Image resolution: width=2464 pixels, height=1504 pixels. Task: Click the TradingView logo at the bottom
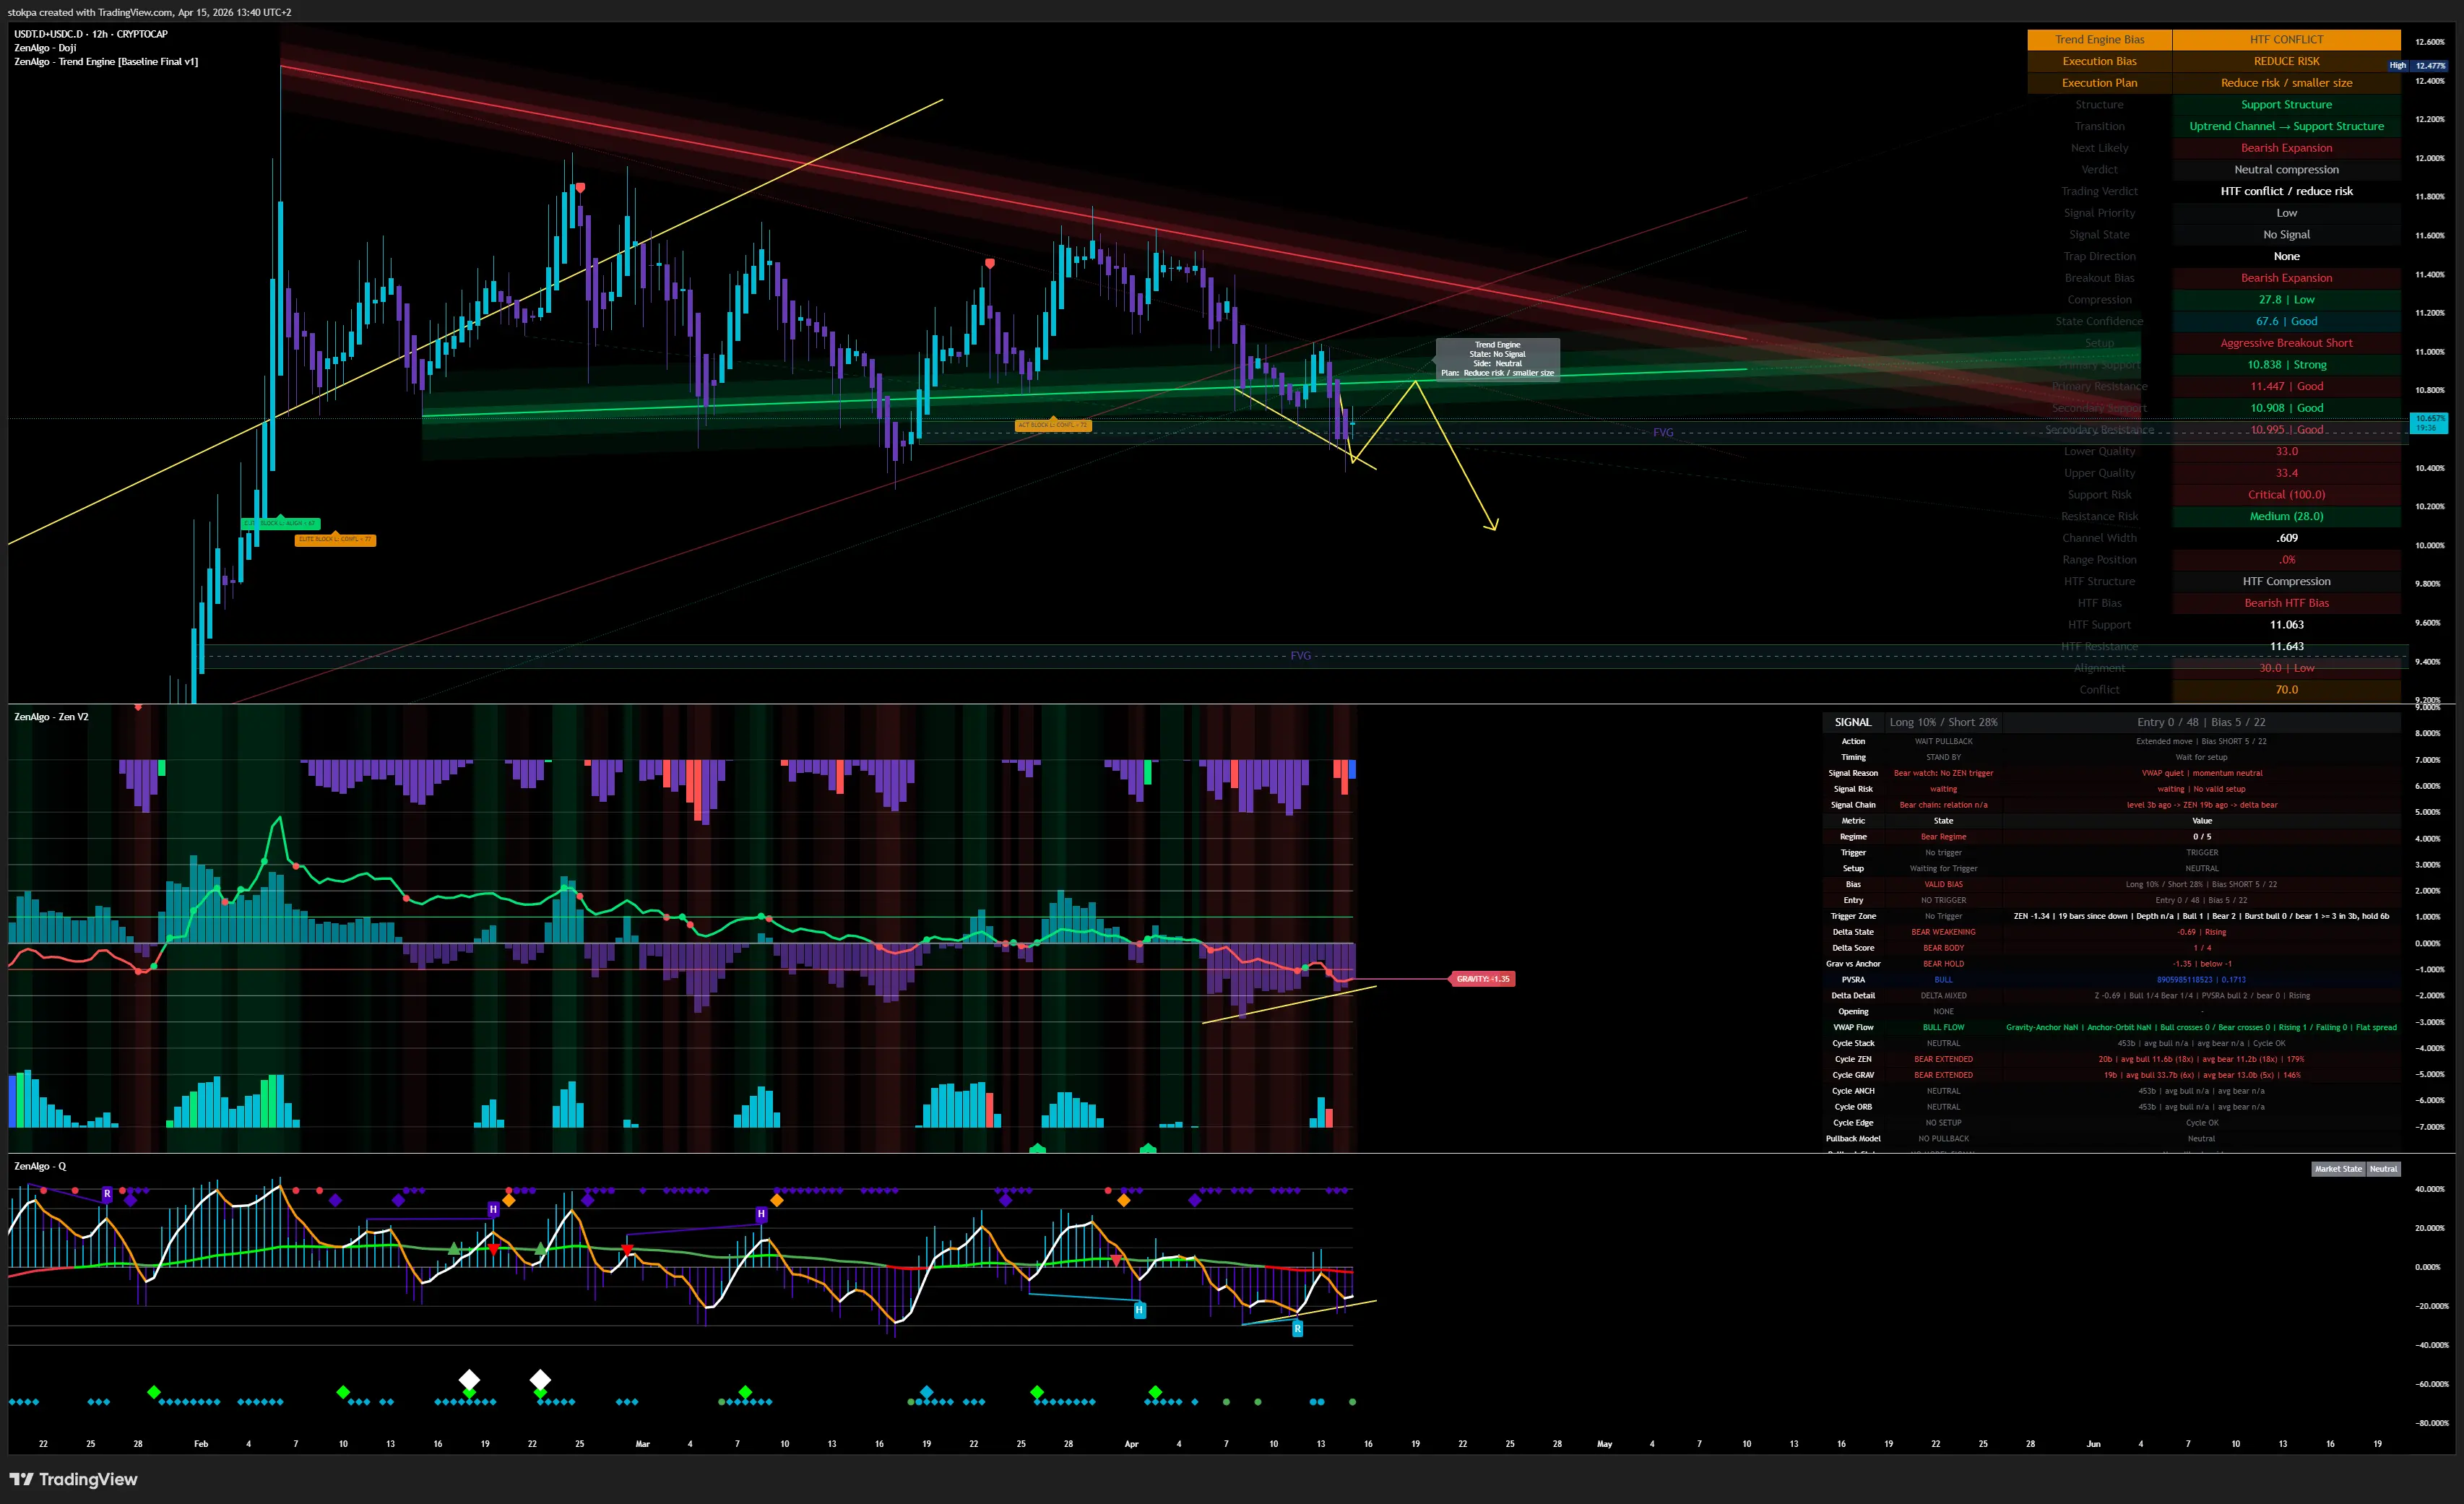point(73,1479)
